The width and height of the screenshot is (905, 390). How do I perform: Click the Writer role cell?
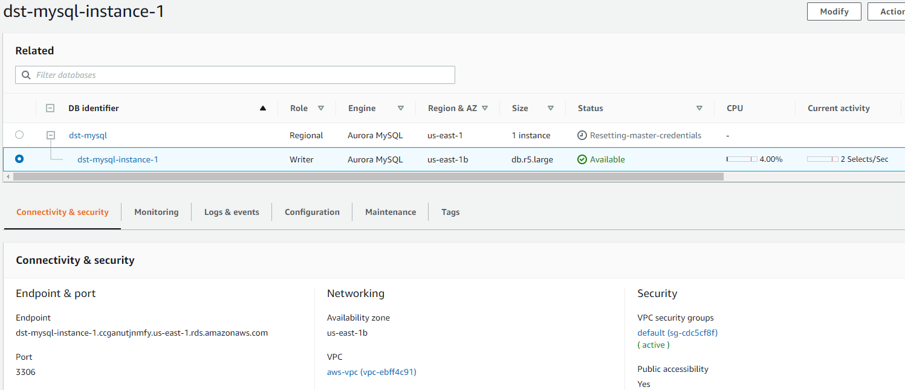click(x=301, y=159)
